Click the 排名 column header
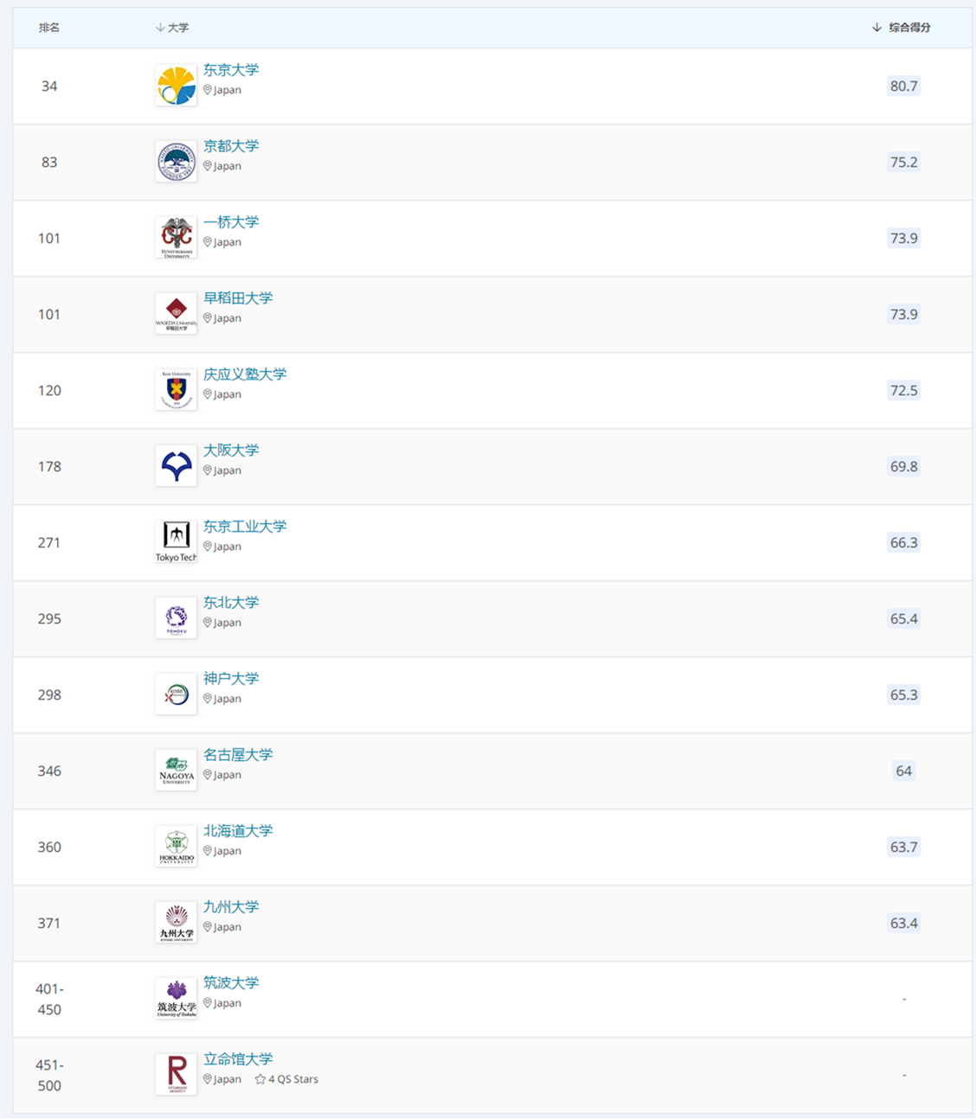 [x=49, y=28]
